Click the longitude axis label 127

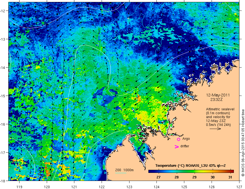coord(239,187)
